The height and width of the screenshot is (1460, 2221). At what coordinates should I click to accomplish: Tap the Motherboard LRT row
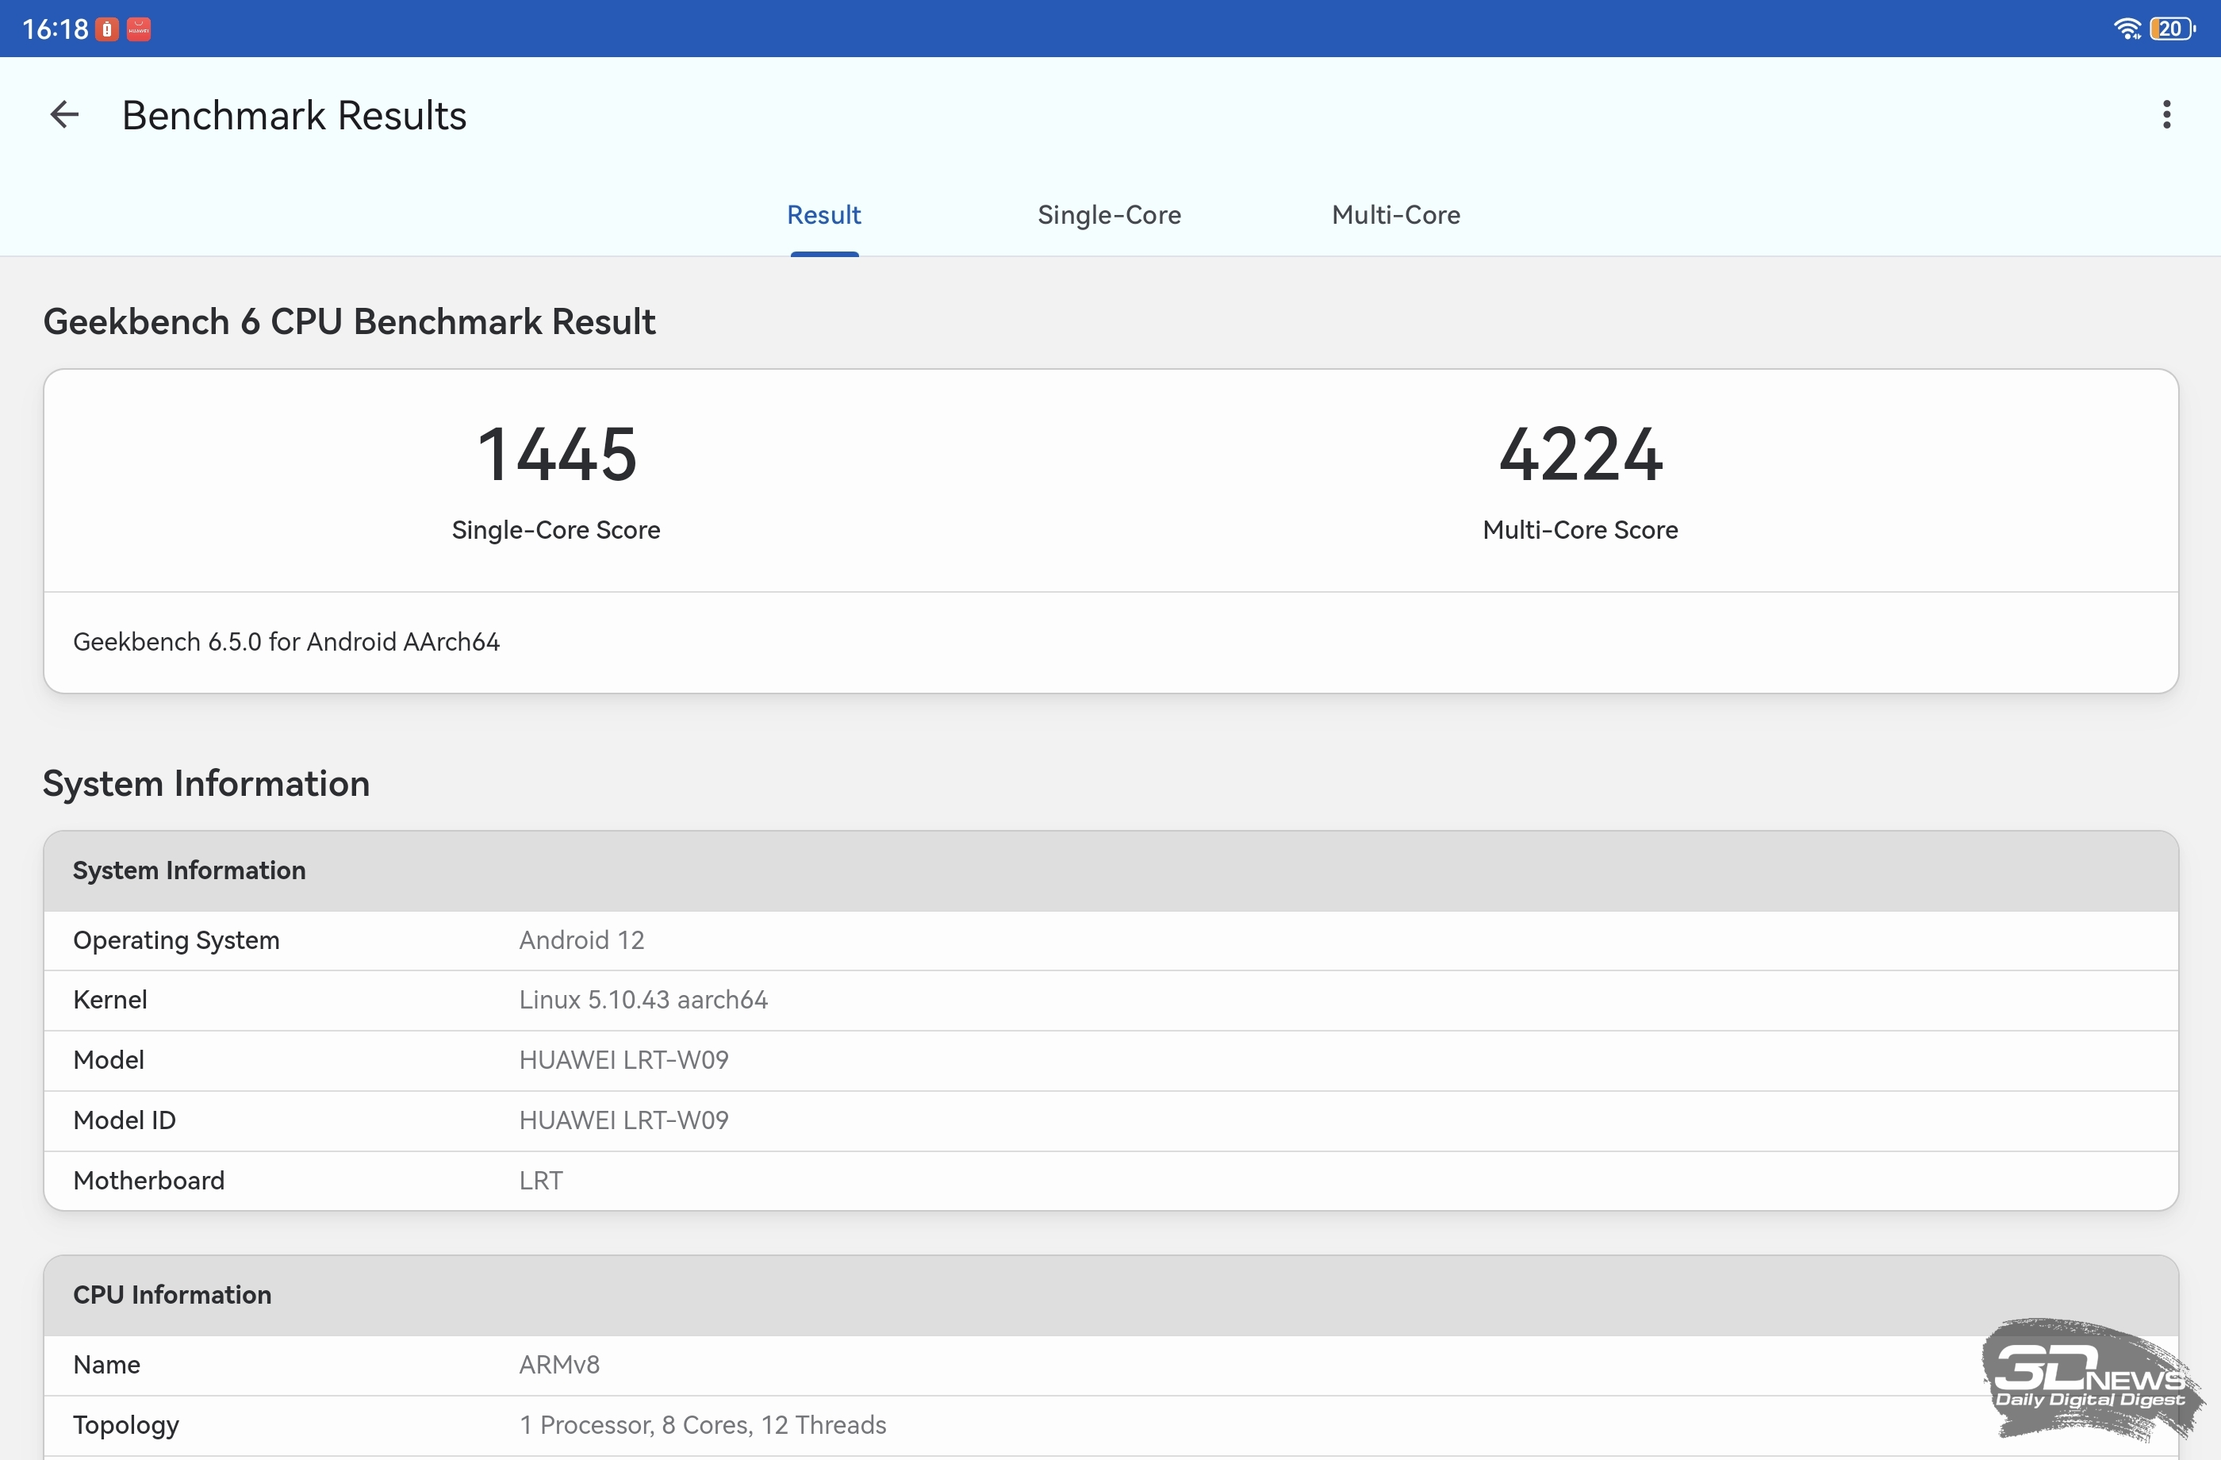1110,1181
